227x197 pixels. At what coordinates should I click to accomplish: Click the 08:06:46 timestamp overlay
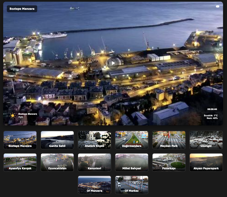coord(212,109)
